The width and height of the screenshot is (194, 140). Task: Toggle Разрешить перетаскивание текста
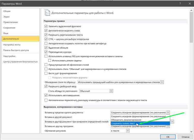46,35
